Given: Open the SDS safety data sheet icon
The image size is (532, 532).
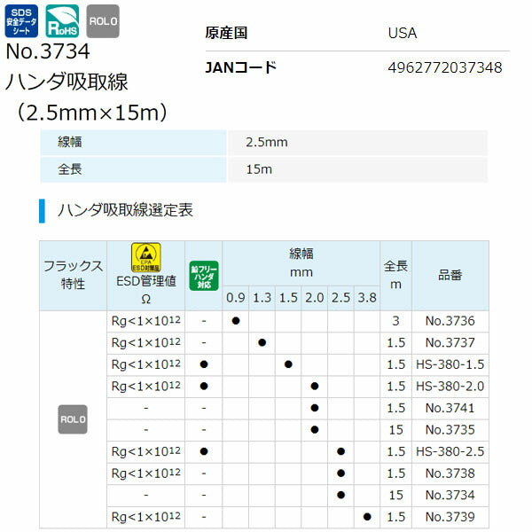Looking at the screenshot, I should pos(21,21).
